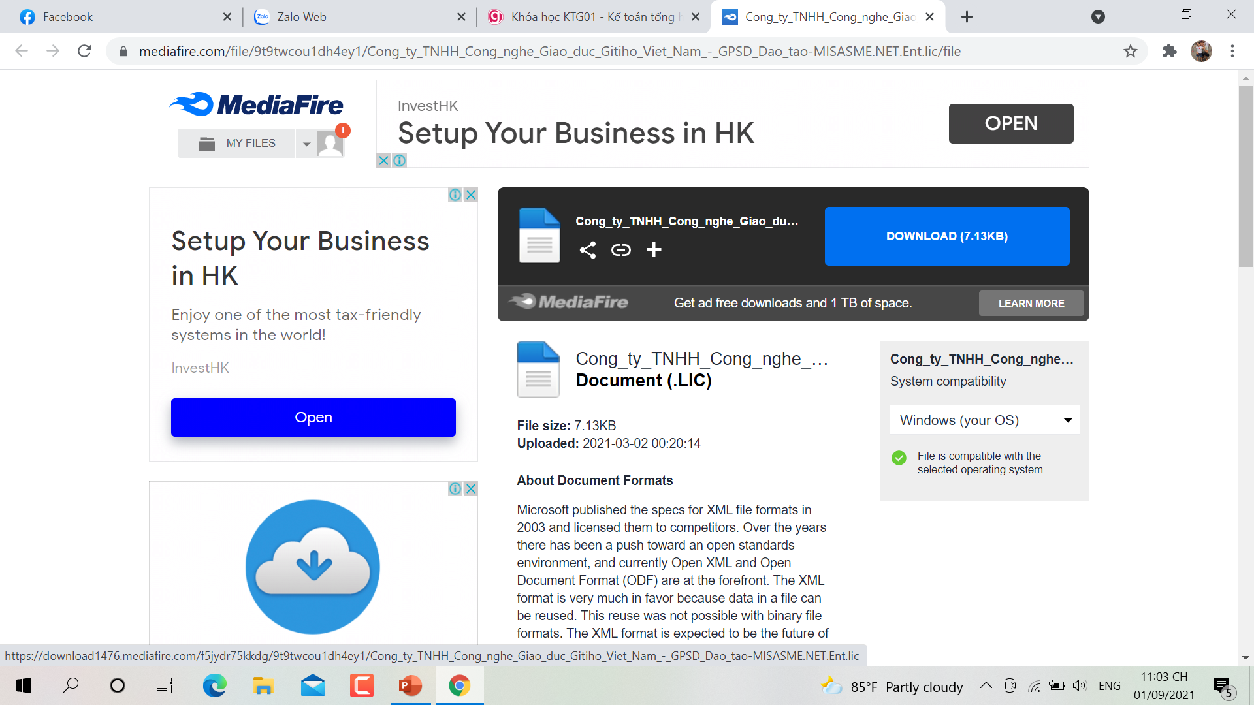Click the AdChoices icon on cloud ad
1254x705 pixels.
455,488
